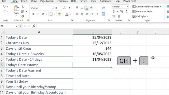
Task: Switch to the Page Layout tab
Action: click(47, 1)
